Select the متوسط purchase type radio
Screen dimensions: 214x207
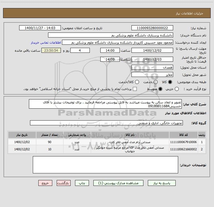(160, 89)
